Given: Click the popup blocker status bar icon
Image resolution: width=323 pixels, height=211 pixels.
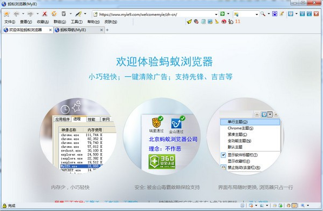Looking at the screenshot, I should [251, 205].
